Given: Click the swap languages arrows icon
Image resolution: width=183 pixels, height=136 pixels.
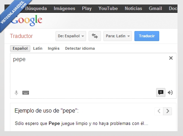Looking at the screenshot, I should 95,36.
